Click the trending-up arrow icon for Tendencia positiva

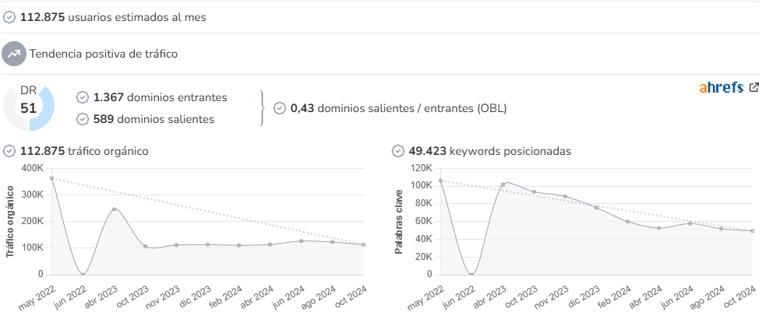[13, 54]
